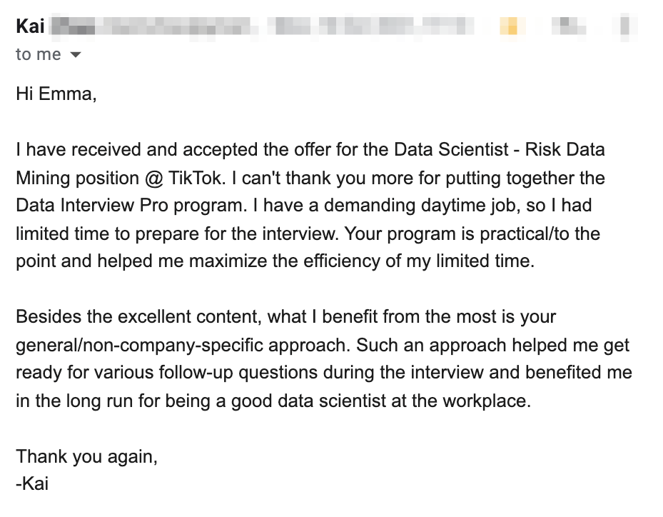
Task: Open the more options icon at far right
Action: tap(625, 26)
